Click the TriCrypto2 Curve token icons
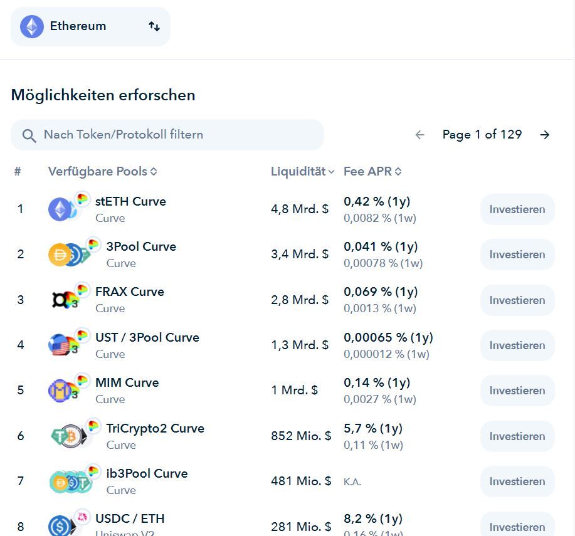Screen dimensions: 575x536 point(69,436)
